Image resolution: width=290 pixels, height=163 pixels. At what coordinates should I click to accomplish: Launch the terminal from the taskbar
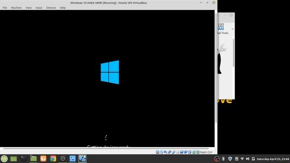pyautogui.click(x=24, y=158)
